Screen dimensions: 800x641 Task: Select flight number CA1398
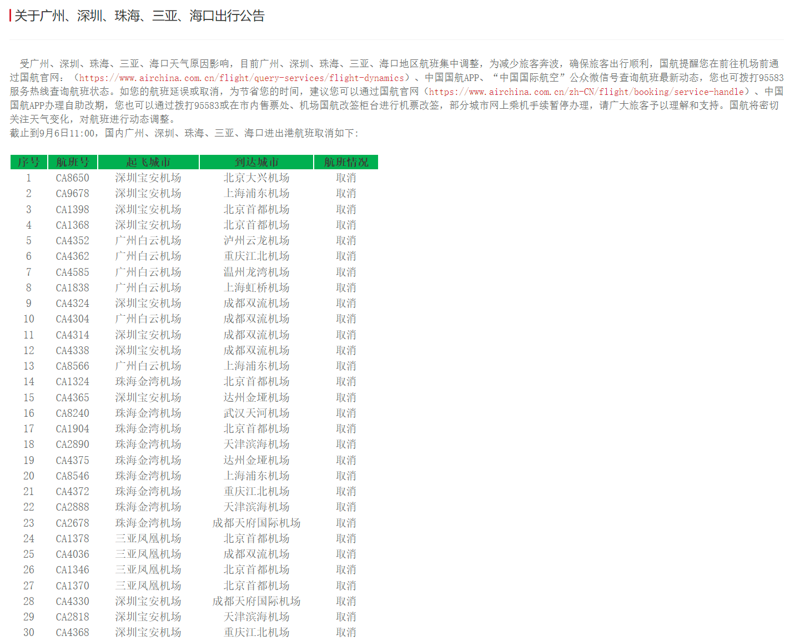(73, 210)
